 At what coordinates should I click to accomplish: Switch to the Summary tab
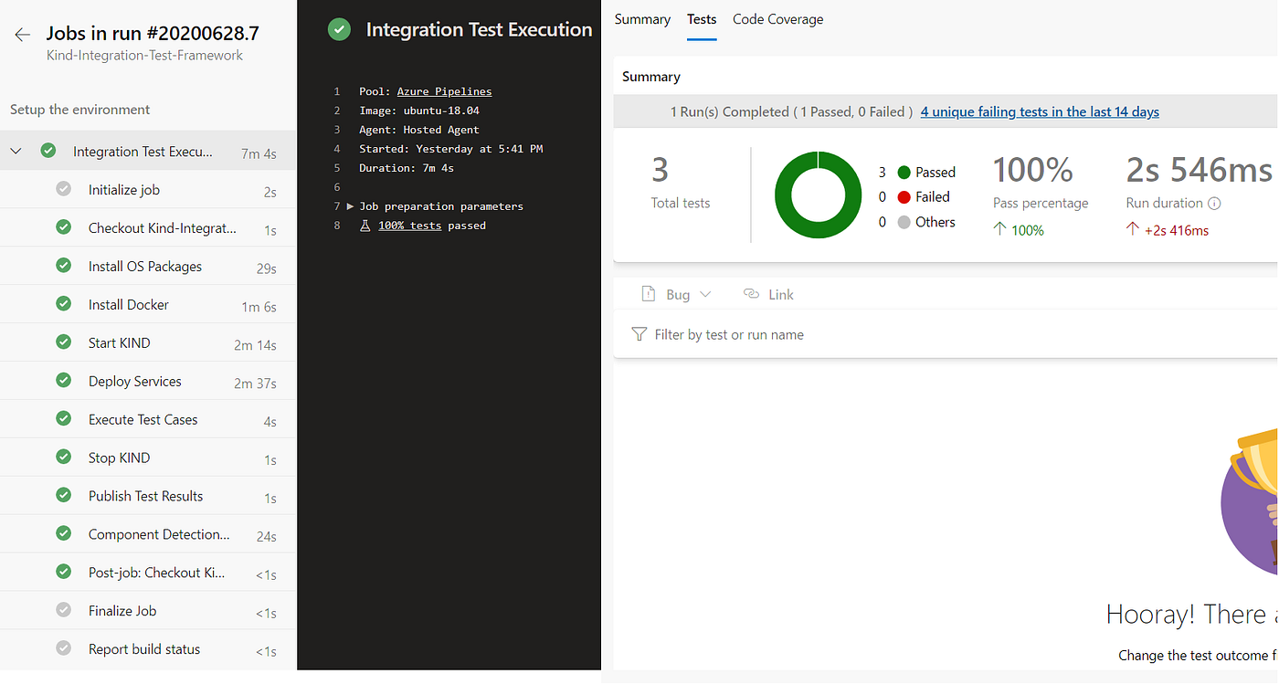pyautogui.click(x=642, y=18)
